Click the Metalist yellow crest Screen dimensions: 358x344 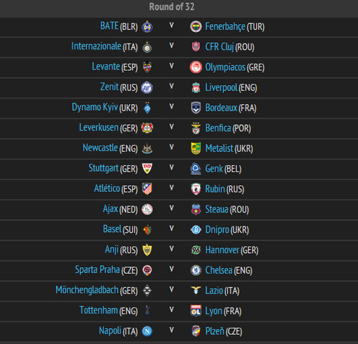196,148
